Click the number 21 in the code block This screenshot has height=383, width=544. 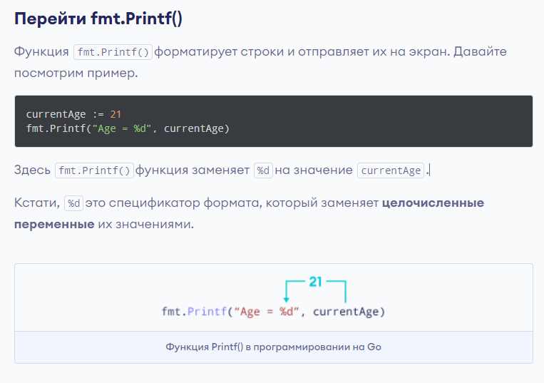click(116, 114)
